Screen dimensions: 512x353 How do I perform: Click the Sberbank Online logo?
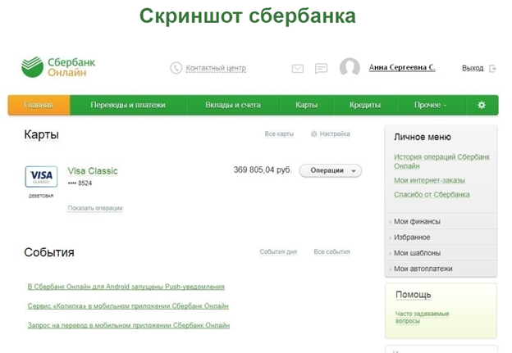pyautogui.click(x=58, y=67)
